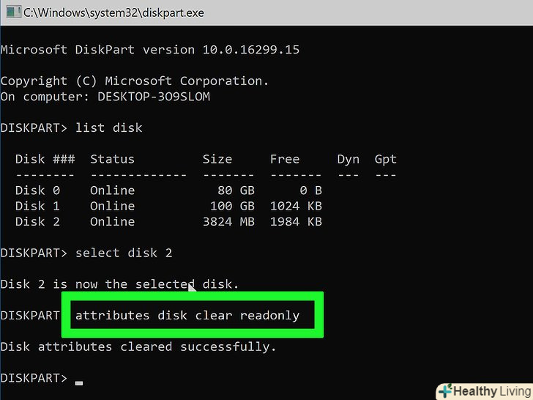Click the Gpt column header

[385, 159]
